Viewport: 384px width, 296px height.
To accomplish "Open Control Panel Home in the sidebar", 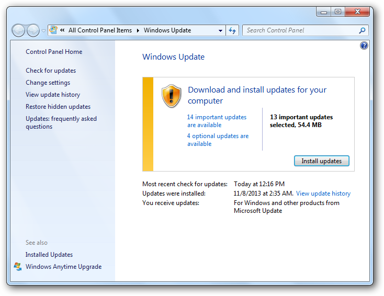I will 54,52.
